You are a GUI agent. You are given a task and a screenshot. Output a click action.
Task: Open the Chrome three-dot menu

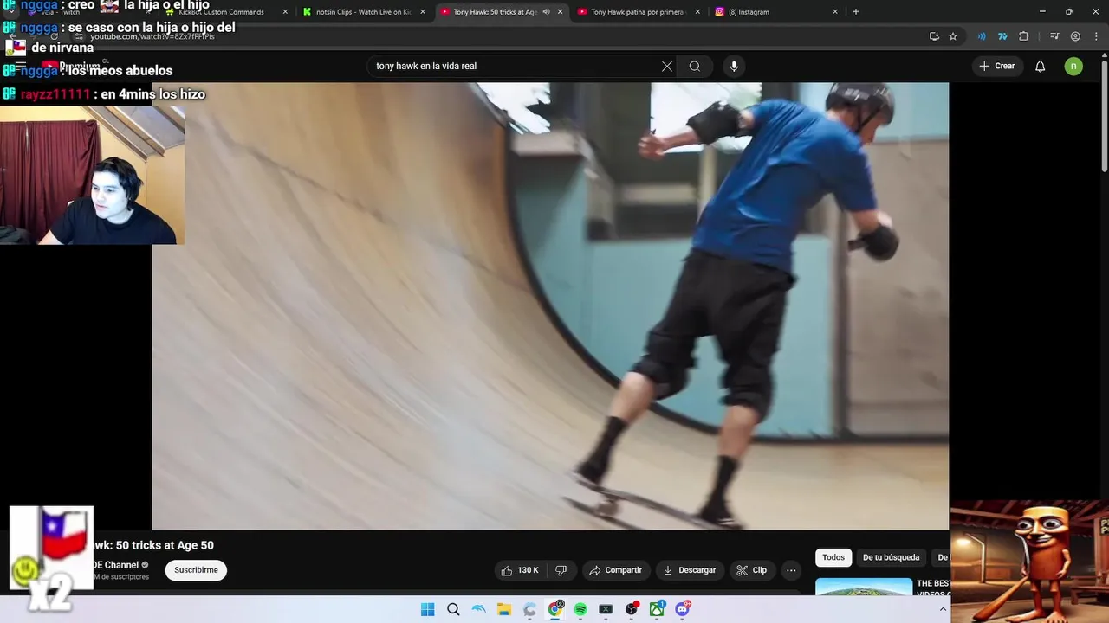coord(1096,36)
